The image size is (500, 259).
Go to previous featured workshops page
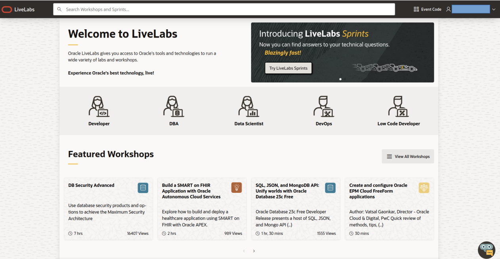pyautogui.click(x=244, y=251)
